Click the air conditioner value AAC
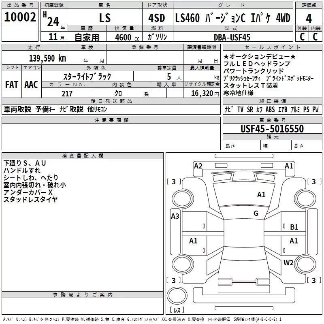Viewport: 324px width, 324px height. tap(31, 85)
